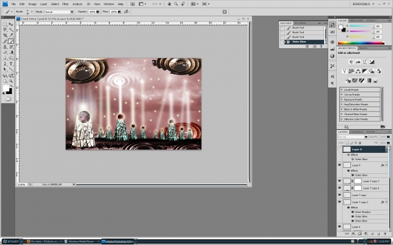Click the Brightness/Contrast adjustment icon
Image resolution: width=393 pixels, height=245 pixels.
tap(351, 62)
